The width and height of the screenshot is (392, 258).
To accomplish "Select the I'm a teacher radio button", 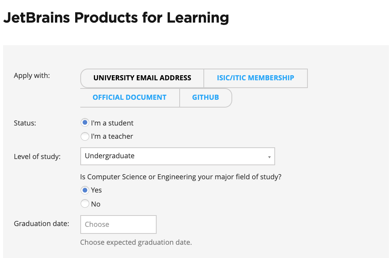I will point(85,136).
